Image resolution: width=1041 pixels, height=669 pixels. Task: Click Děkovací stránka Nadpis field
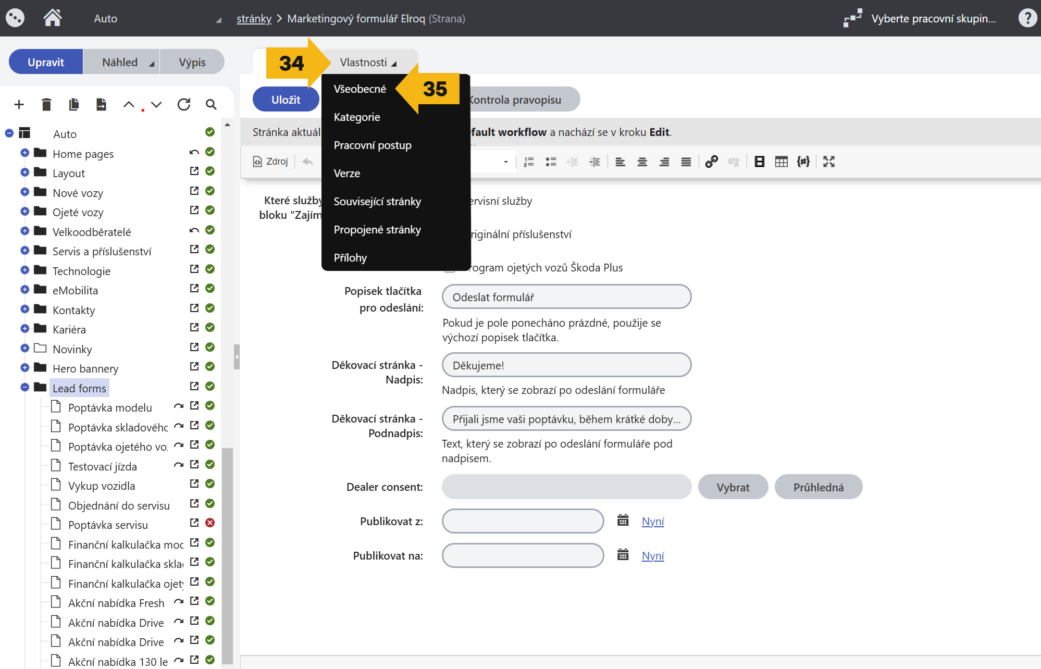[566, 365]
